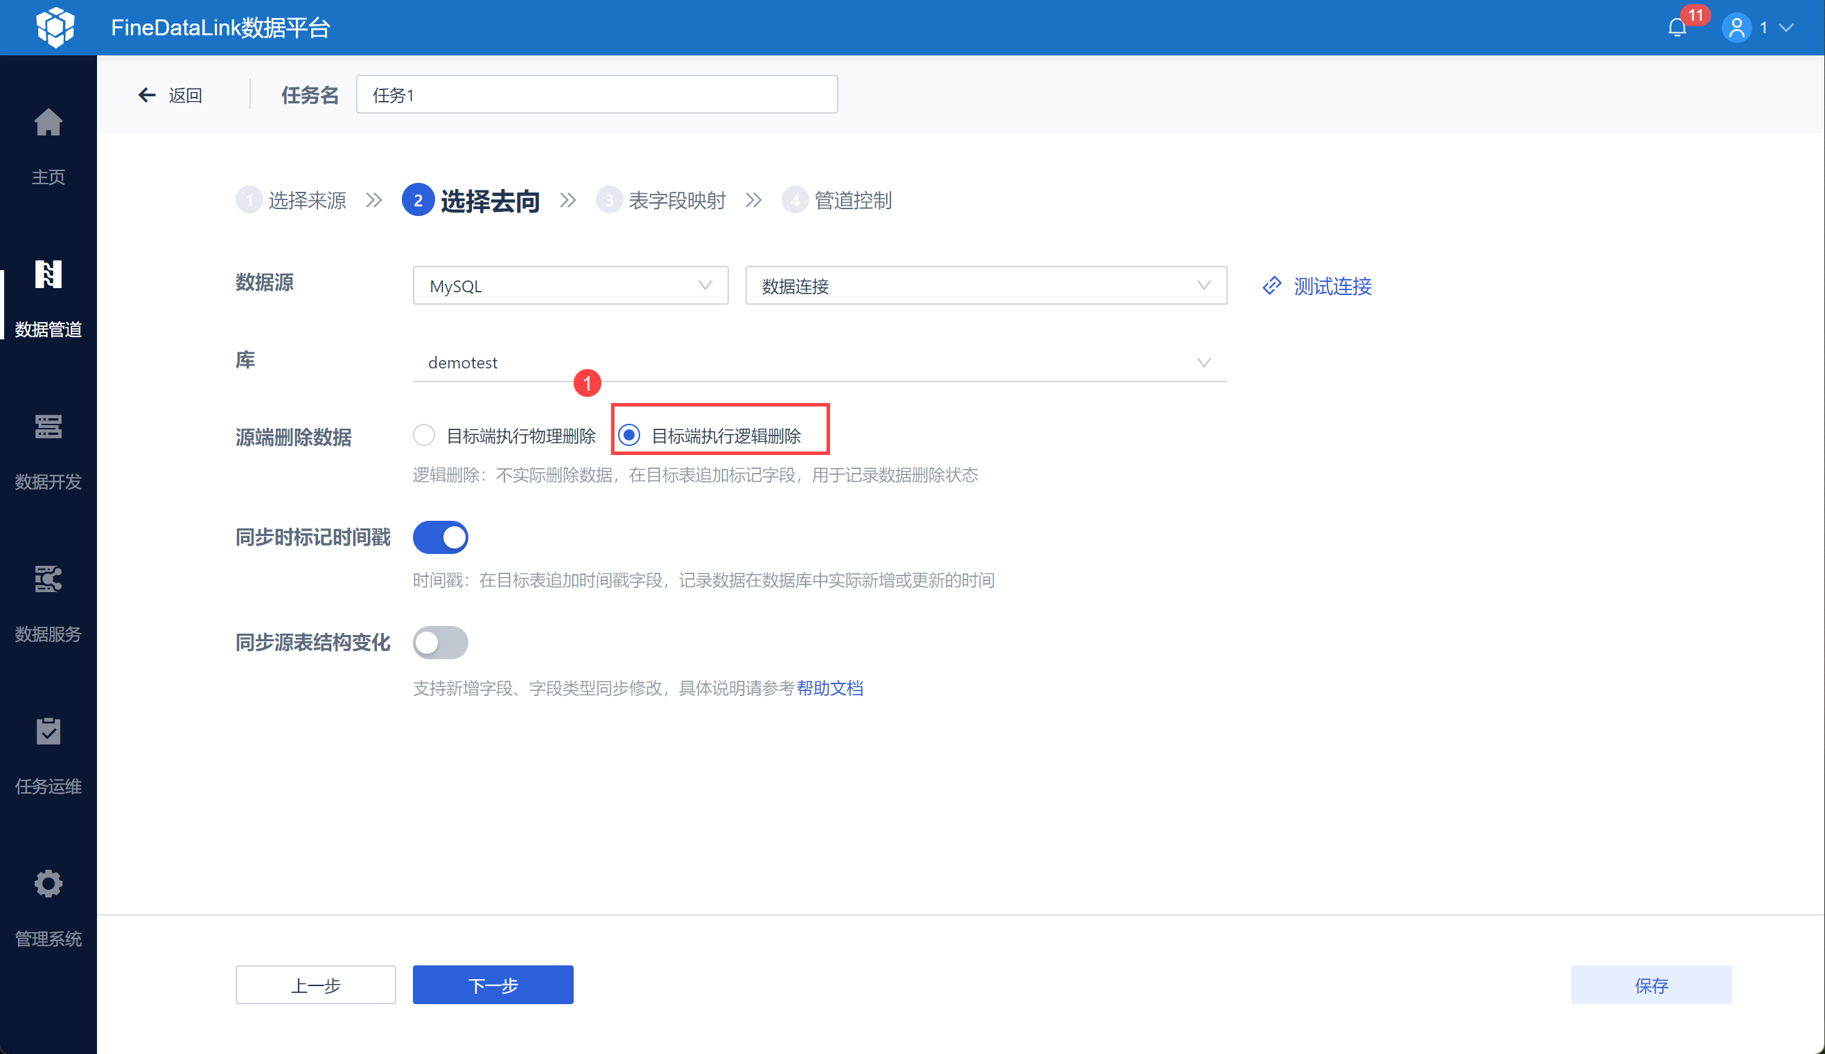Open the 数据服务 sidebar icon
Image resolution: width=1825 pixels, height=1054 pixels.
click(x=48, y=579)
